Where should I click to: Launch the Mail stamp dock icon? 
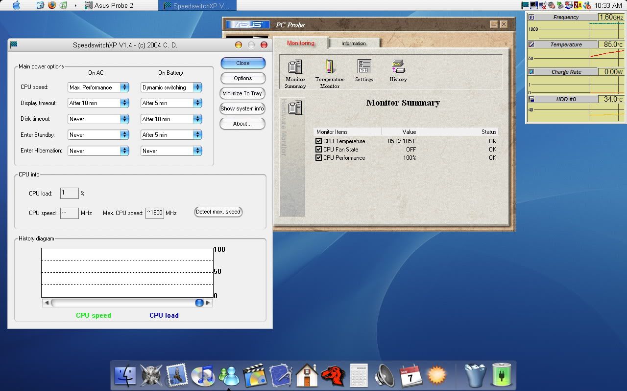coord(177,375)
